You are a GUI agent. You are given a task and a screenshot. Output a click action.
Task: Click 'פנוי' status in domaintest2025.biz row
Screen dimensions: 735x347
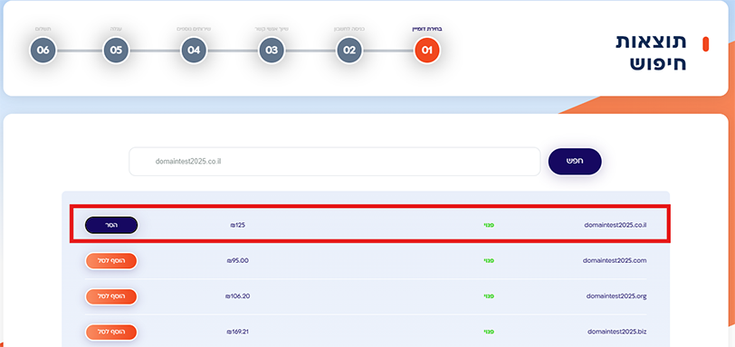[489, 332]
